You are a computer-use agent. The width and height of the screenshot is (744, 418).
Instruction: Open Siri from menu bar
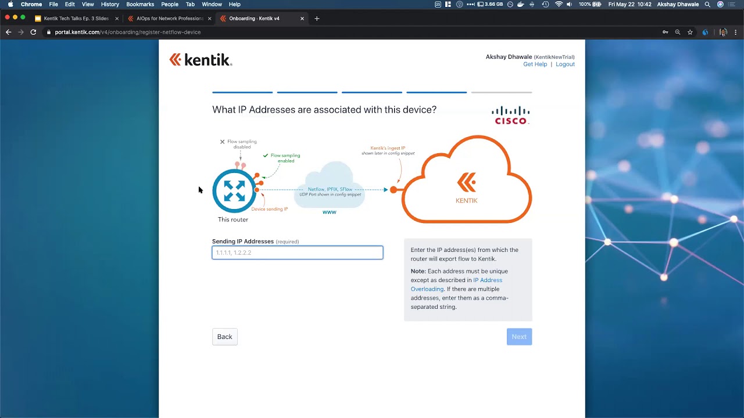(x=721, y=4)
